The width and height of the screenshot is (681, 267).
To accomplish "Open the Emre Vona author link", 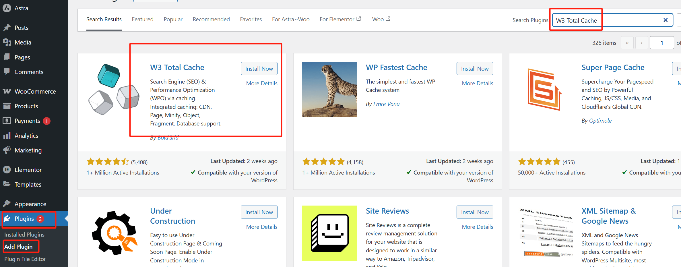I will click(386, 104).
